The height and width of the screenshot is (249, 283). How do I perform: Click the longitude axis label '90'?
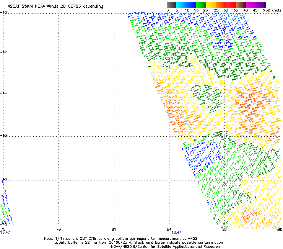tap(280, 229)
